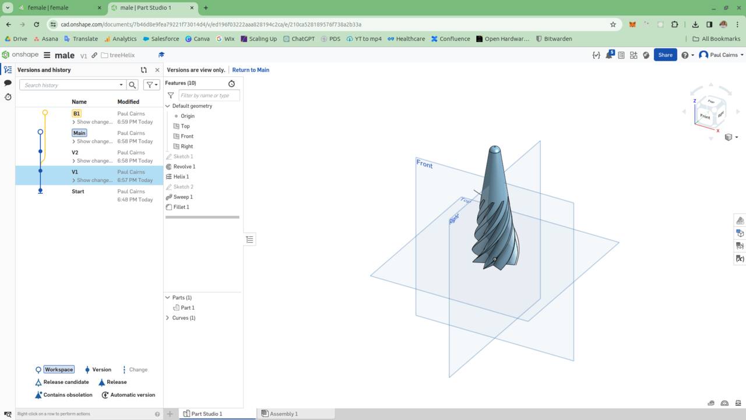Open the Paul Cairns account menu

coord(722,55)
